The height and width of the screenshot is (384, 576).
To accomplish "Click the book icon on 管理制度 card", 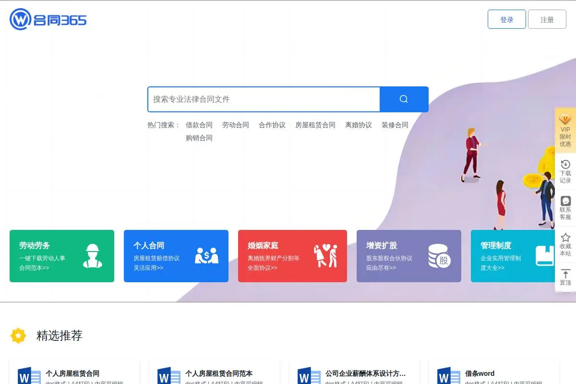I will 545,256.
